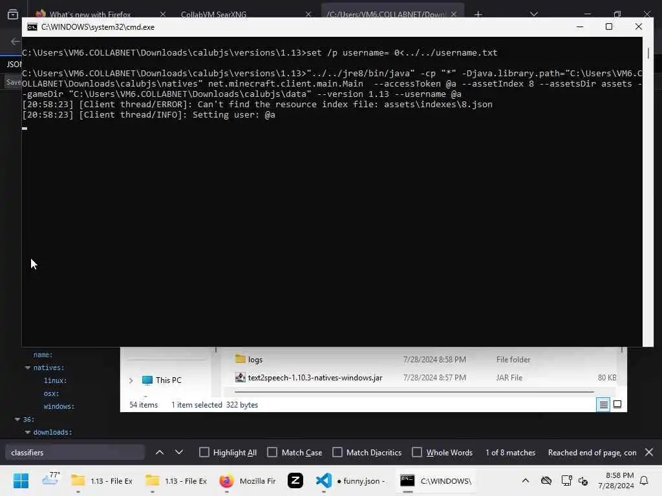
Task: Enable Match Diacritics checkbox
Action: click(x=337, y=452)
